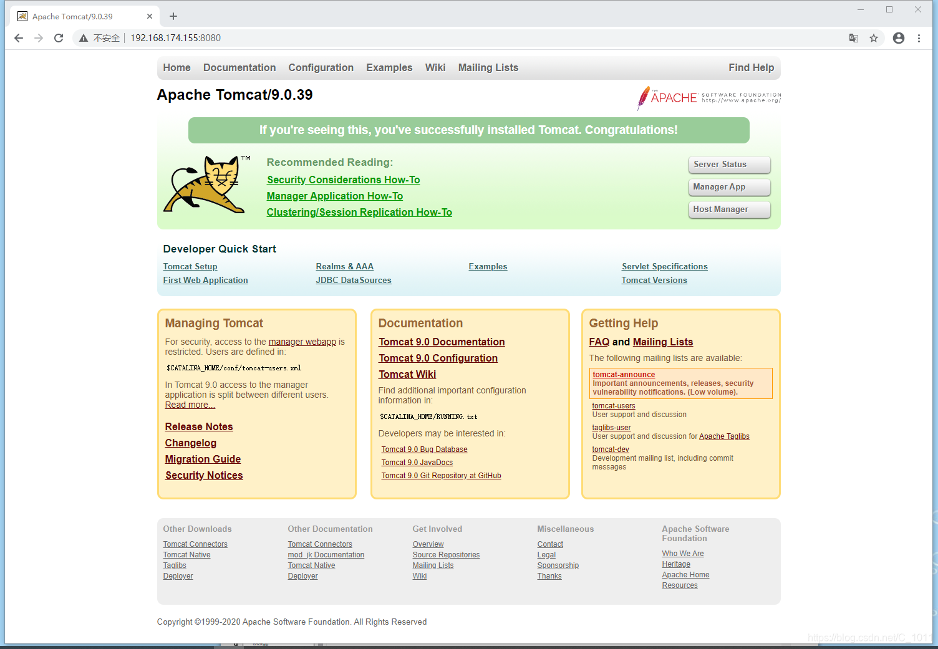Click the browser forward arrow
This screenshot has width=938, height=649.
click(39, 38)
